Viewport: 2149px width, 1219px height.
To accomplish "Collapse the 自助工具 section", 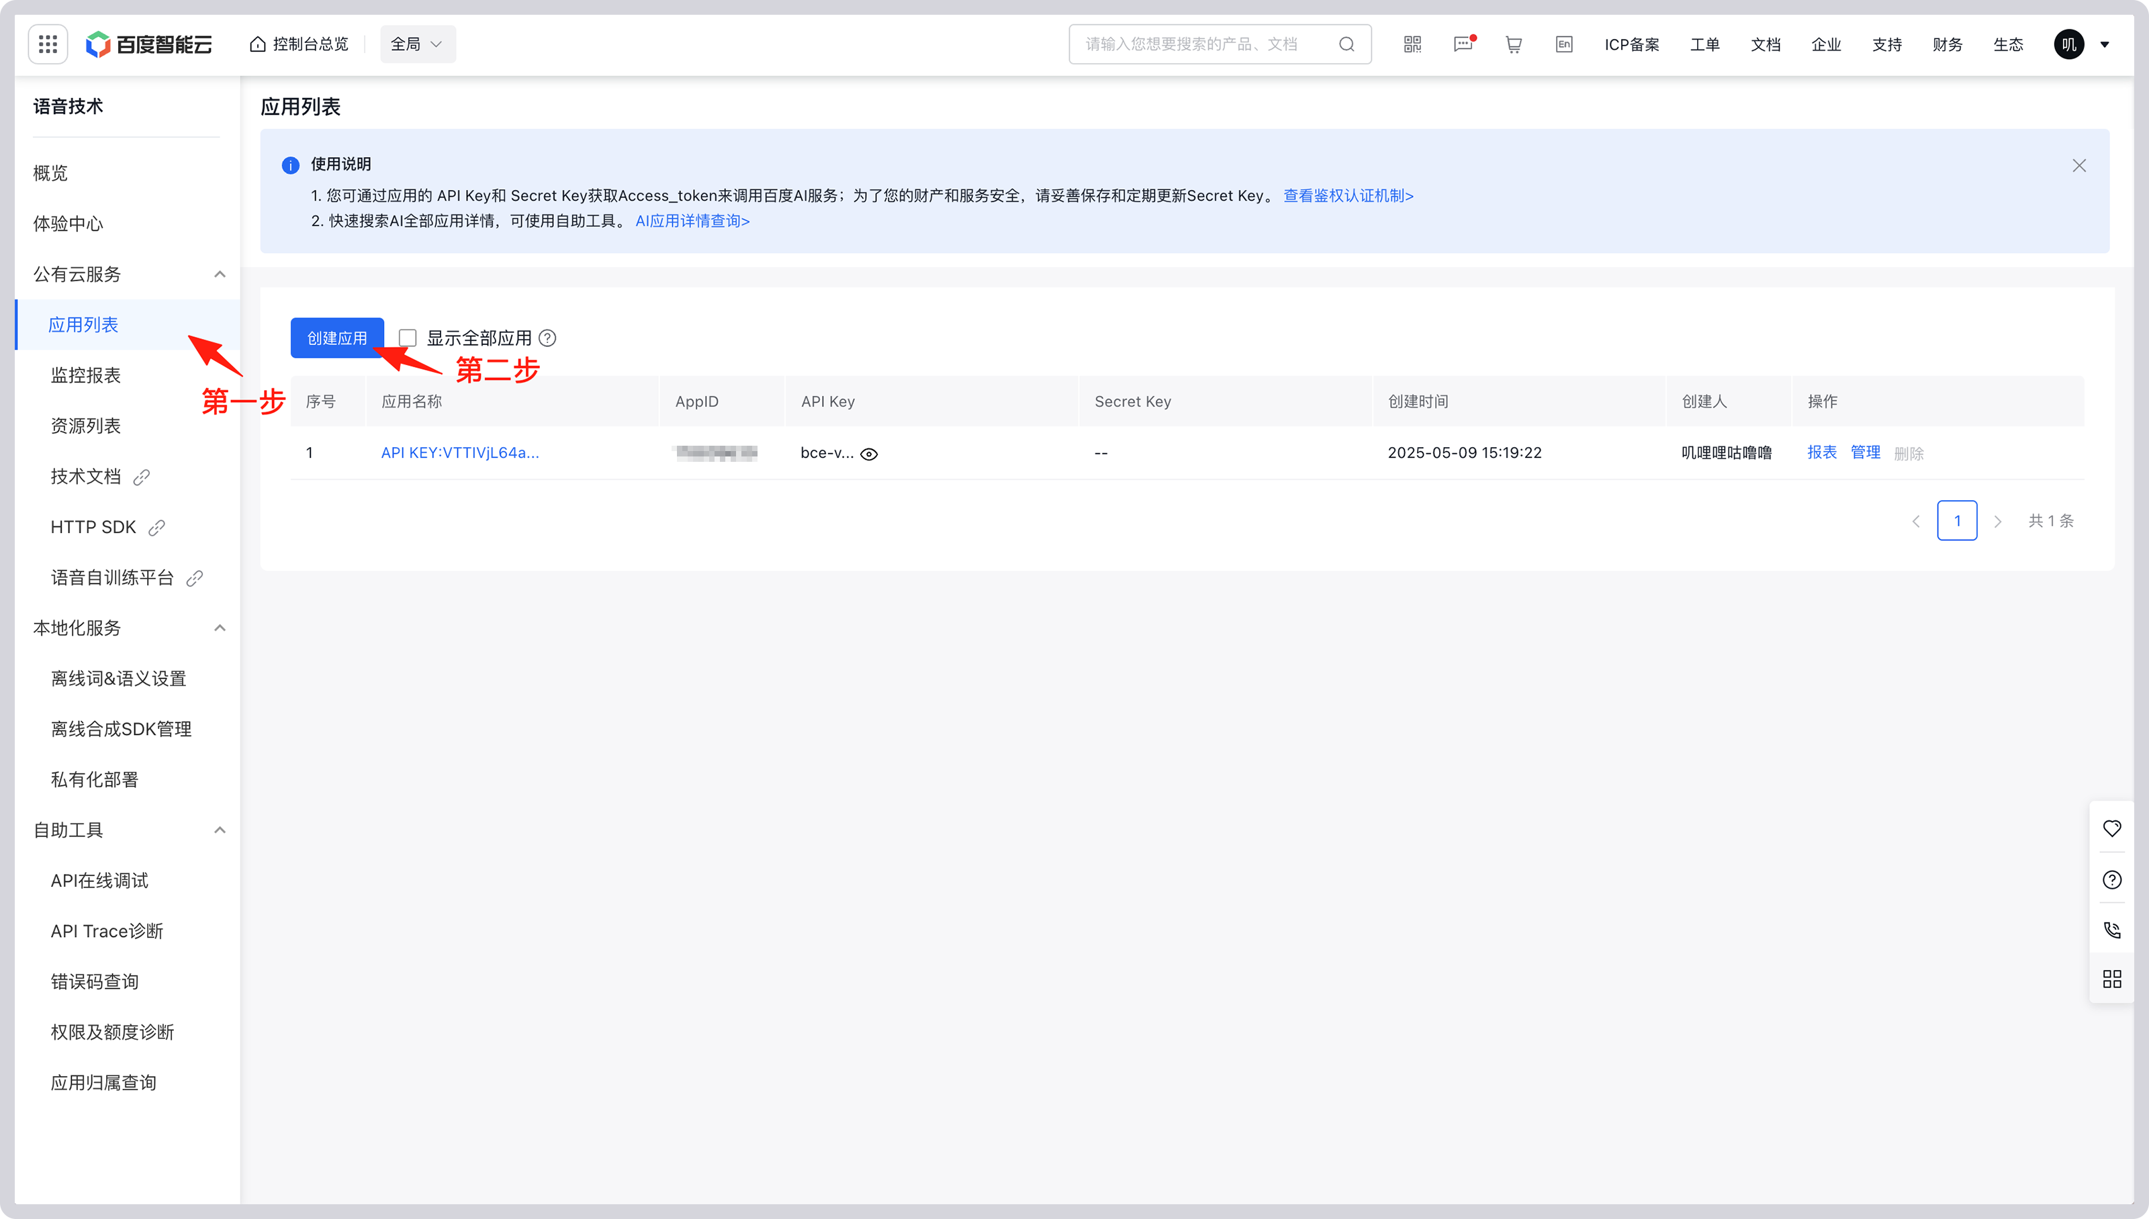I will pos(220,830).
